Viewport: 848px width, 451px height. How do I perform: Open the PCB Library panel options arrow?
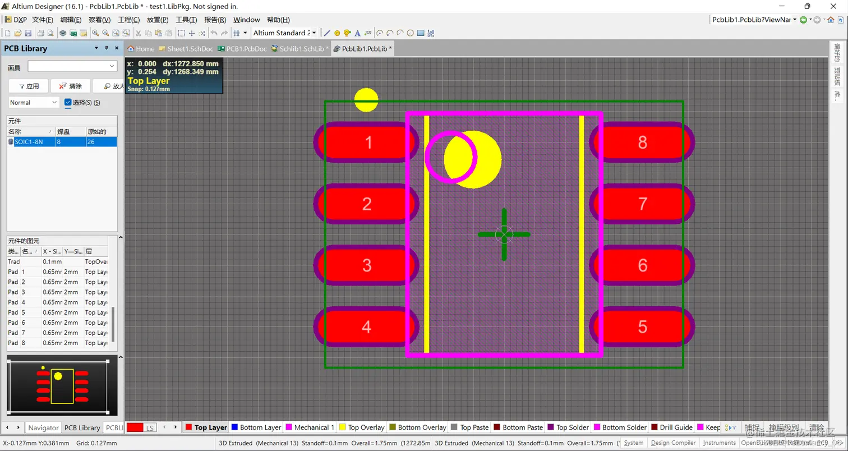point(96,48)
